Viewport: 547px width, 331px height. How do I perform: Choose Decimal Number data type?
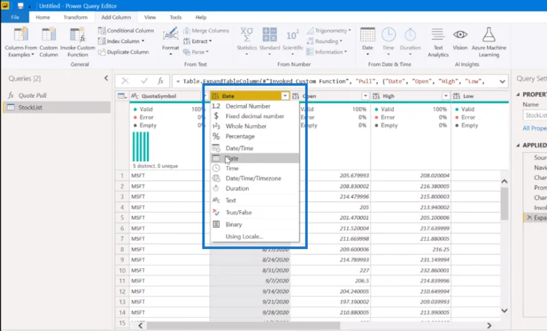(254, 106)
